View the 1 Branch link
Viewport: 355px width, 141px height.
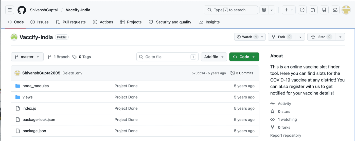[x=58, y=57]
